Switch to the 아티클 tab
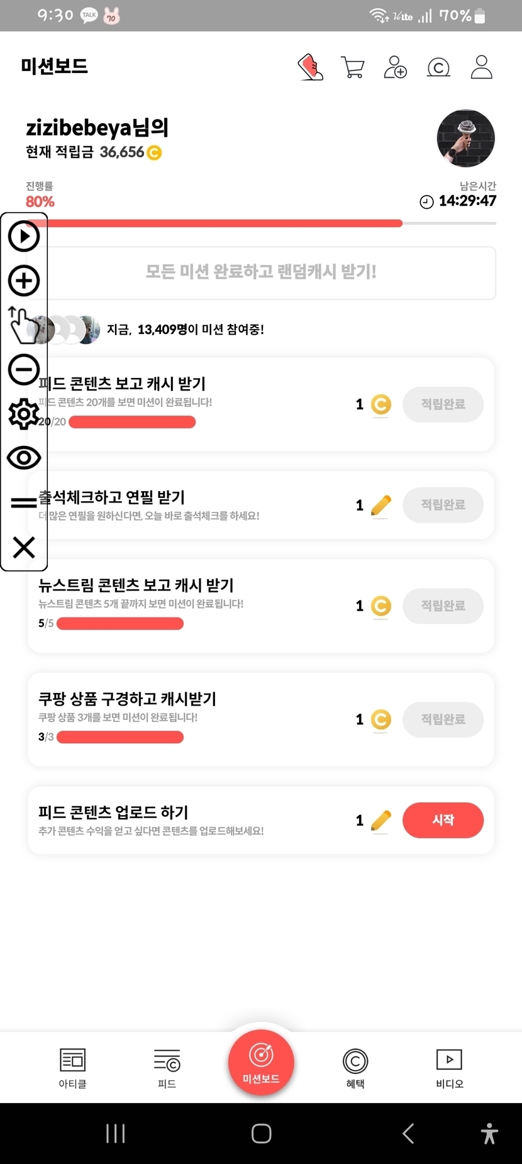The width and height of the screenshot is (522, 1164). point(72,1067)
